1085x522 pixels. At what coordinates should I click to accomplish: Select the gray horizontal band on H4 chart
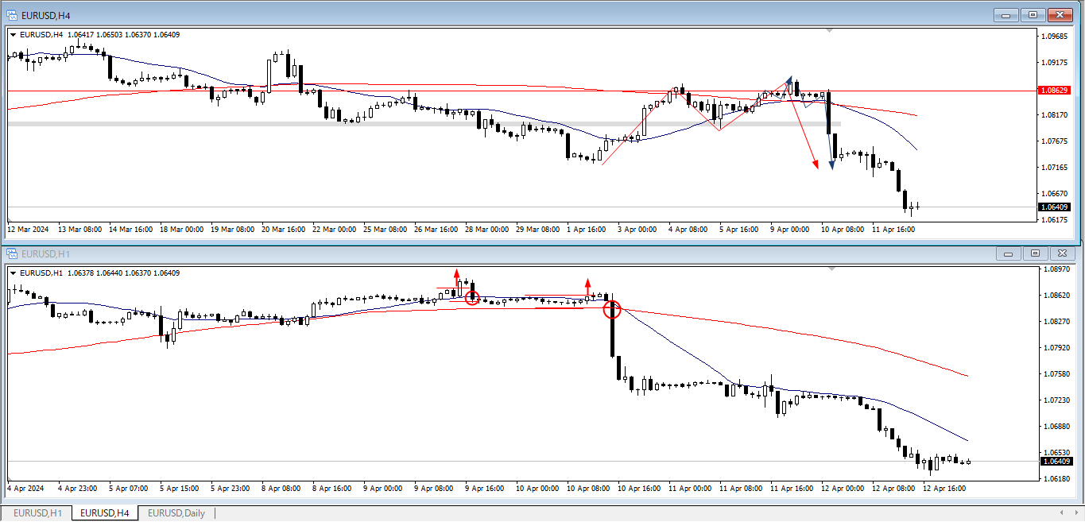tap(397, 124)
